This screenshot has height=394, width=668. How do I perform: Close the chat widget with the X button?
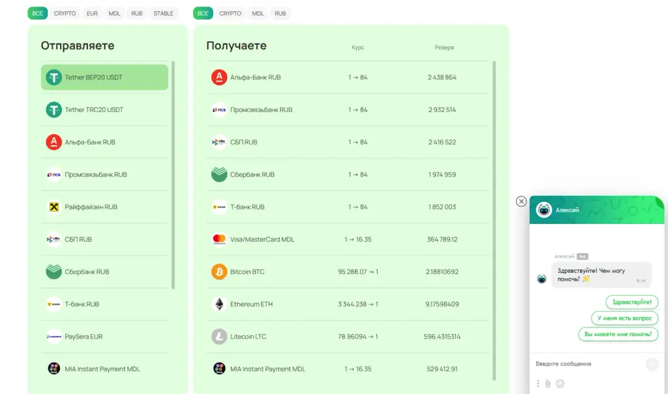tap(521, 201)
